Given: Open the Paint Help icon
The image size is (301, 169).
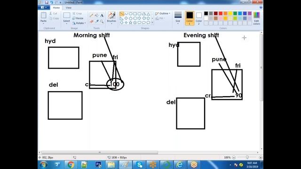Looking at the screenshot, I should pos(261,8).
